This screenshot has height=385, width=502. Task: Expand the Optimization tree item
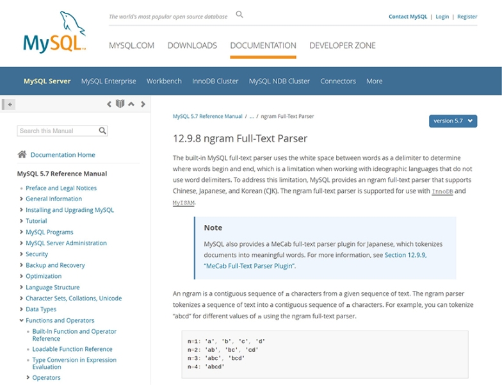21,277
